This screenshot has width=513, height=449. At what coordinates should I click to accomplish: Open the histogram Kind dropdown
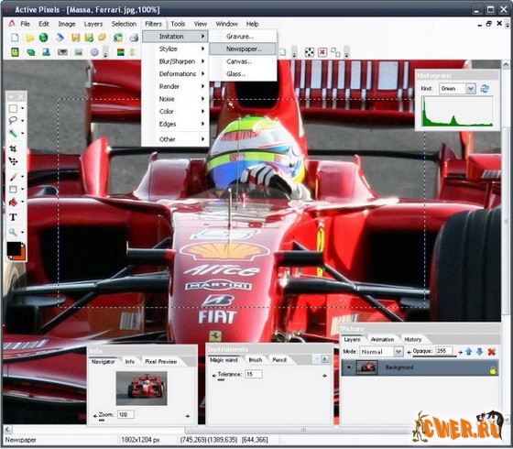pyautogui.click(x=471, y=88)
